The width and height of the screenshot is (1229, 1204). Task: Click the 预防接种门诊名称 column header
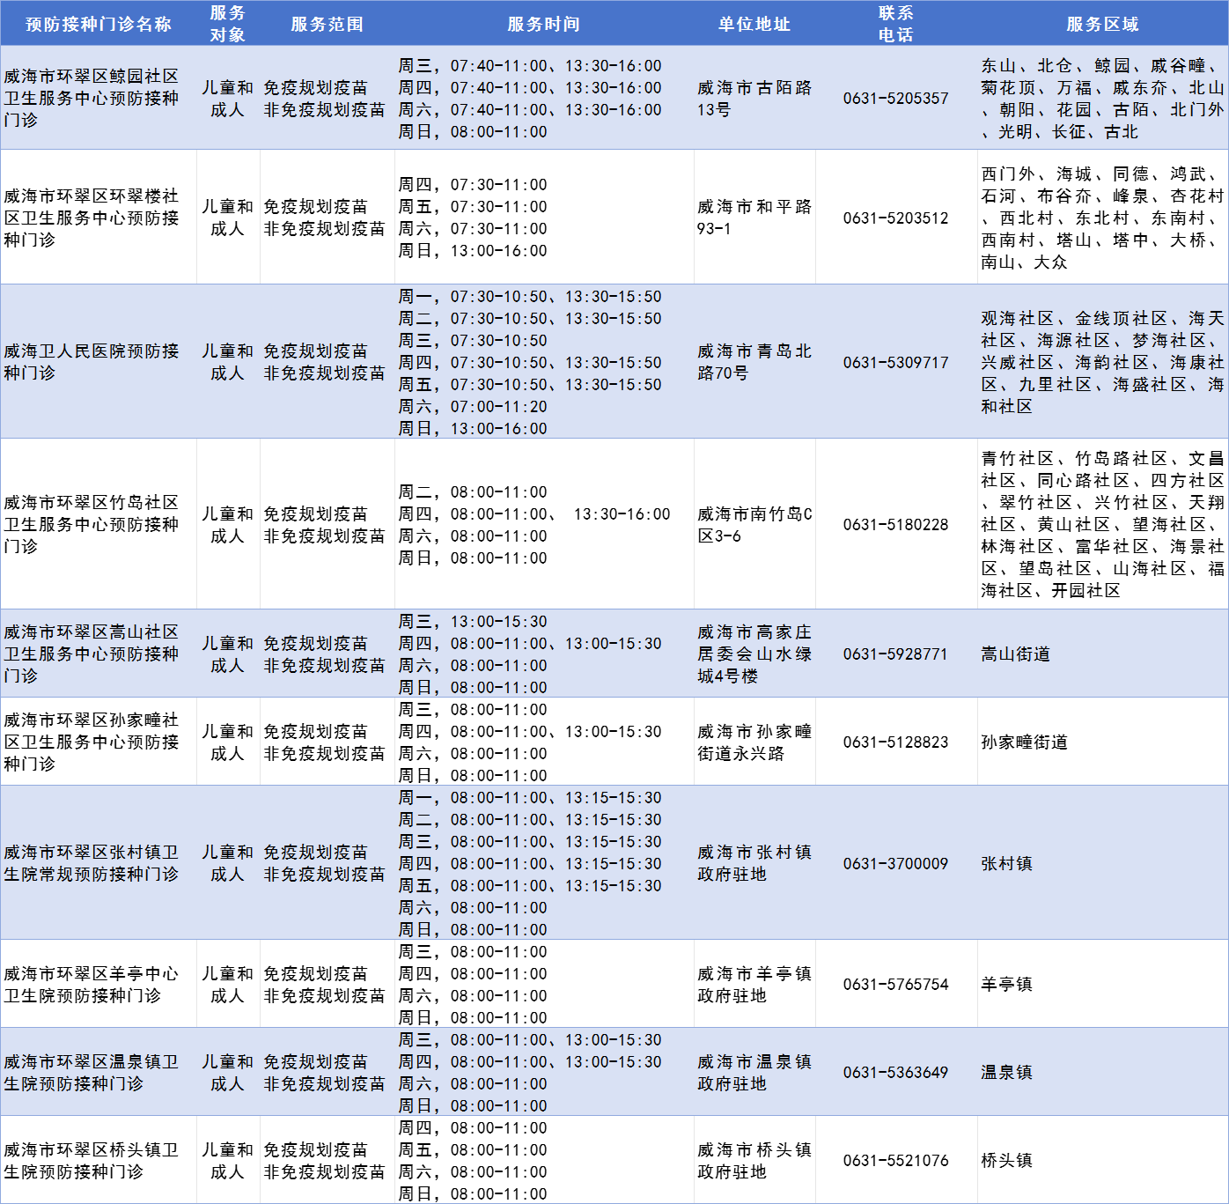(98, 24)
